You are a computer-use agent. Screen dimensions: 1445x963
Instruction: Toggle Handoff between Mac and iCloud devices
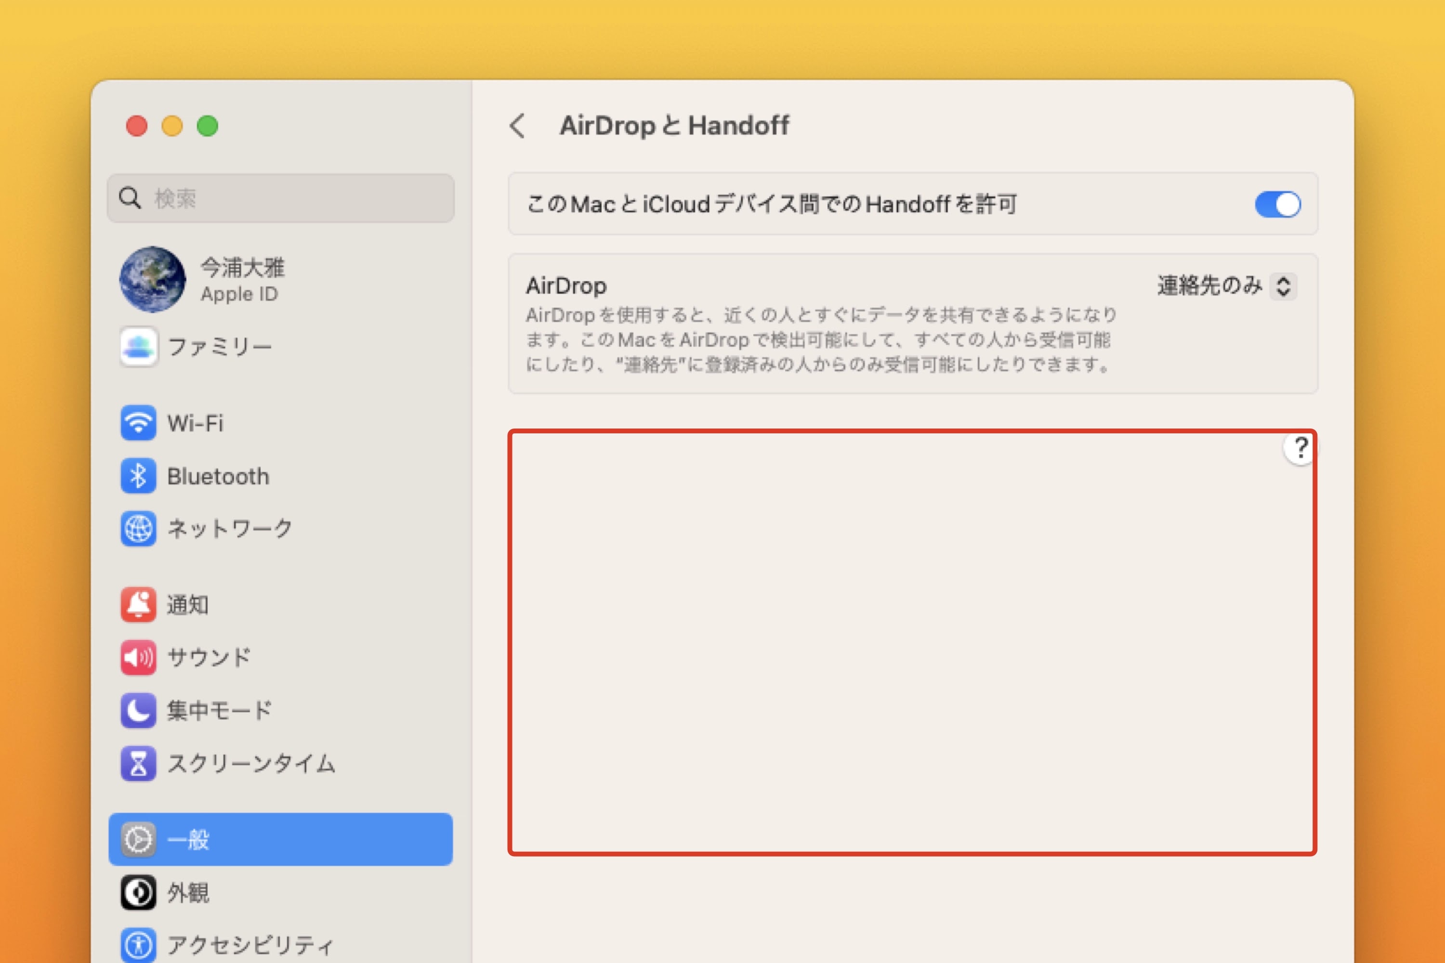point(1278,205)
